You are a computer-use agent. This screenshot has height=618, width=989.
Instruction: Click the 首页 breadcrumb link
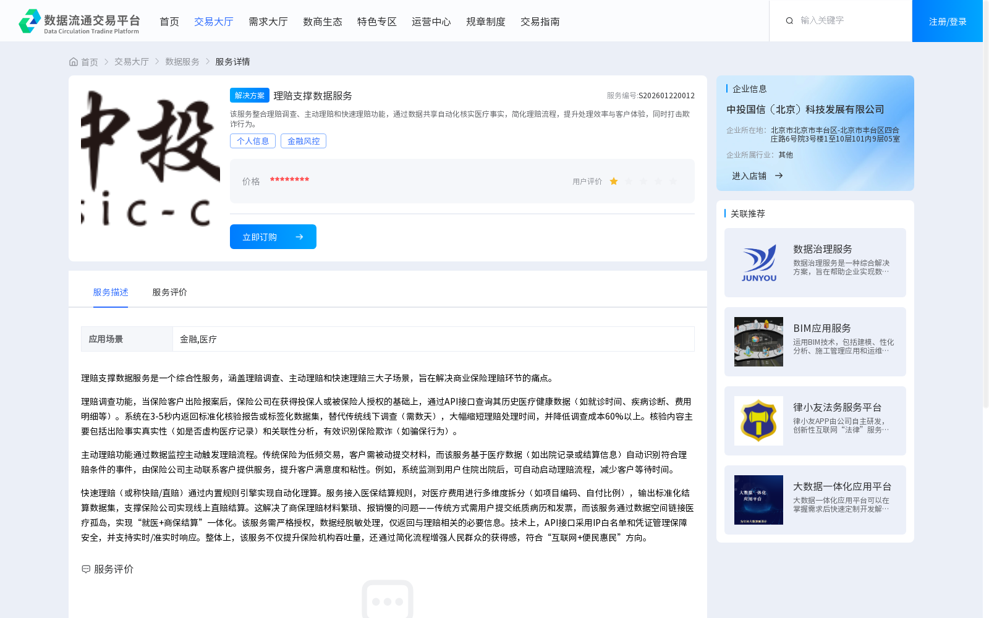tap(90, 62)
